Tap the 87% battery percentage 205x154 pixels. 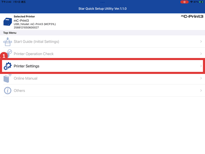tap(196, 2)
